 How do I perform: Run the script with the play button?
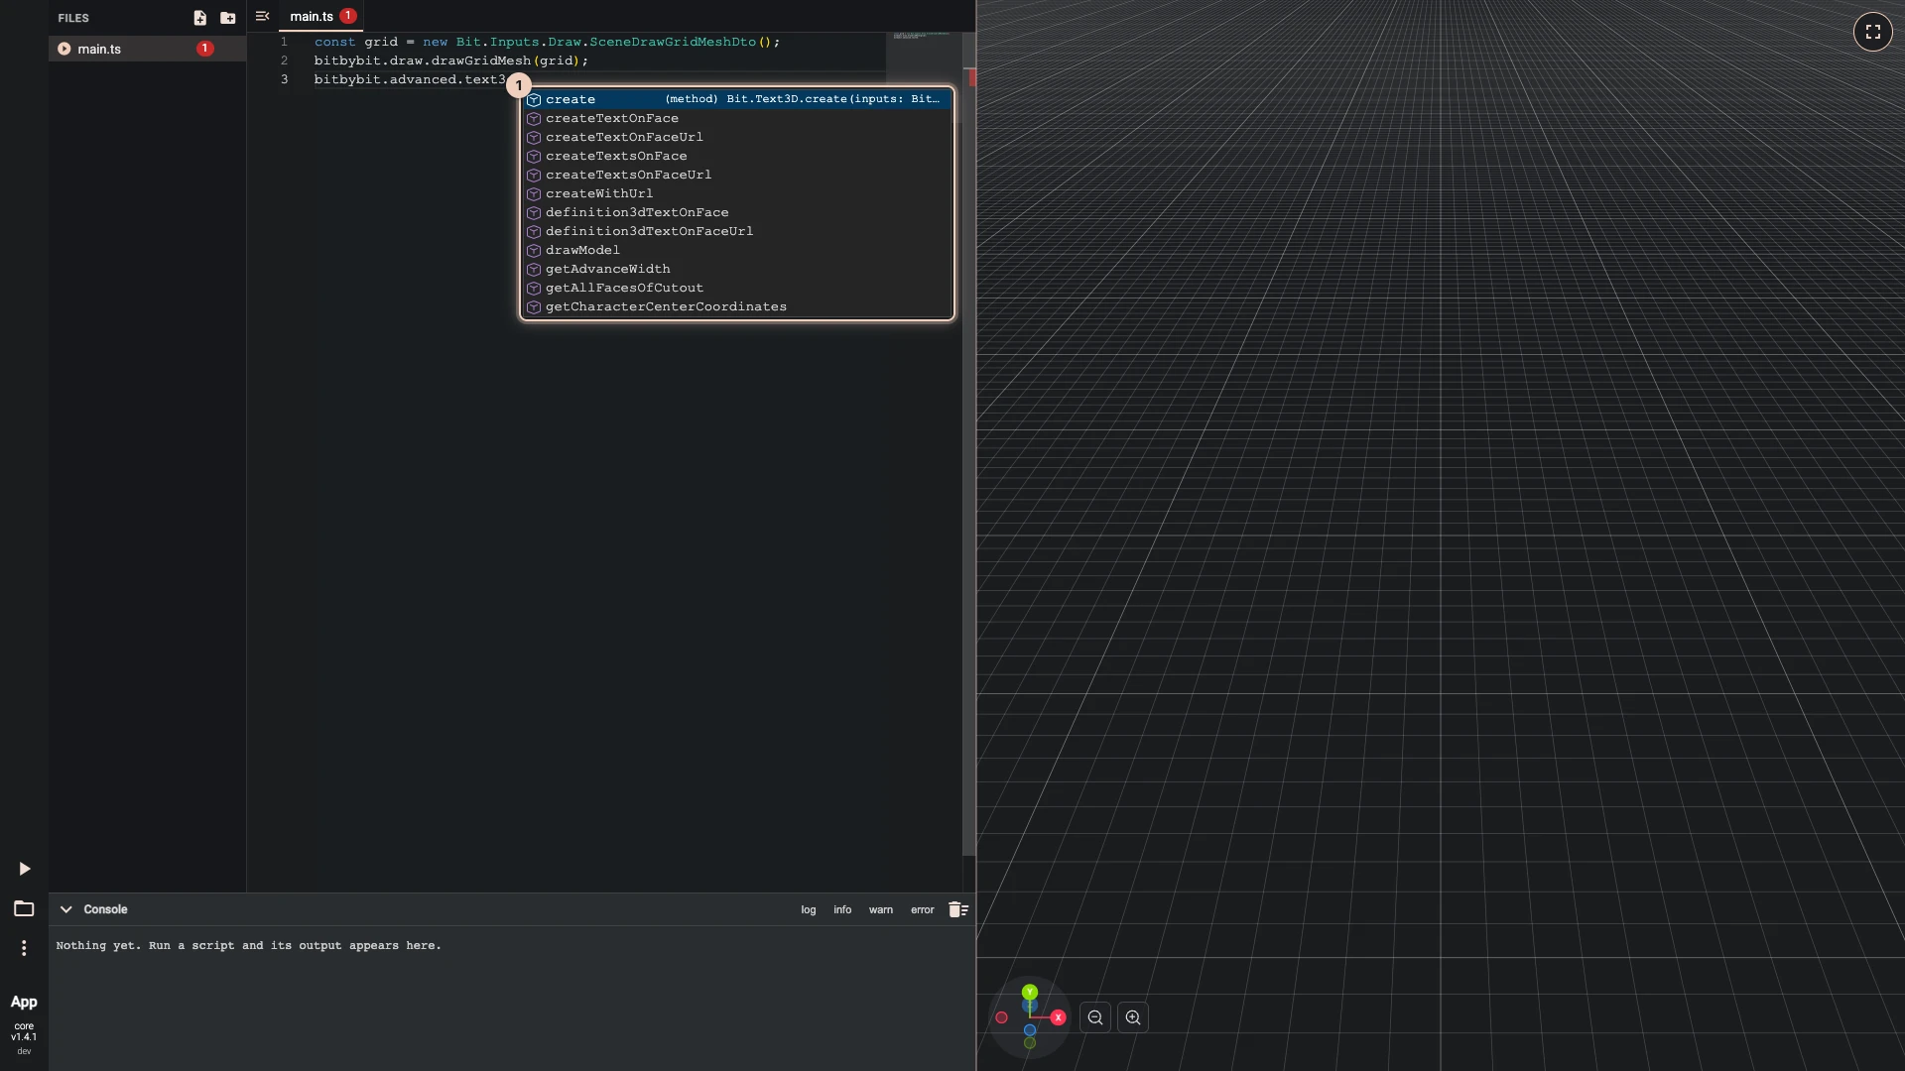(24, 869)
